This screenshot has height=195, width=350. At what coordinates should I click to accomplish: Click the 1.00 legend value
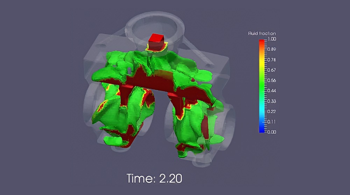(x=272, y=39)
